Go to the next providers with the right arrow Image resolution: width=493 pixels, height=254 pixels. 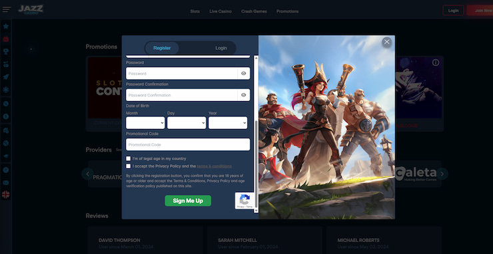(442, 174)
